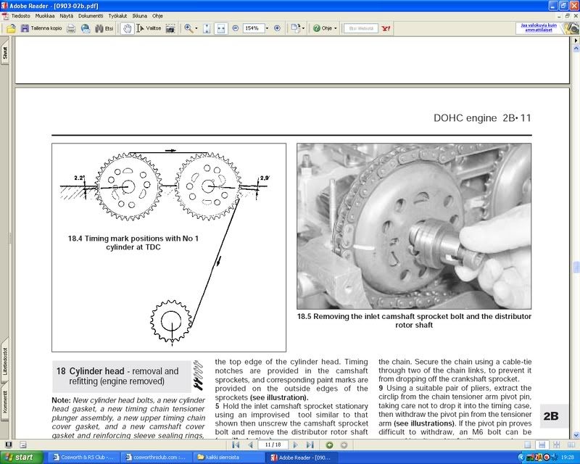The image size is (580, 464).
Task: Select the Hand tool
Action: [128, 28]
